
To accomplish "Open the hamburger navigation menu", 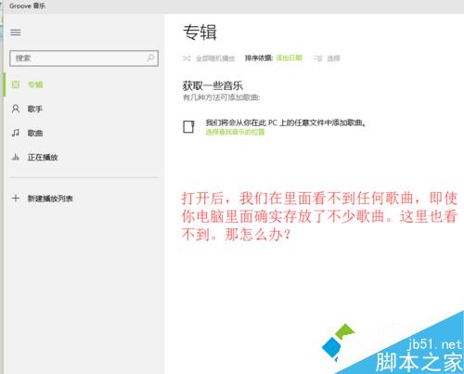I will (x=16, y=32).
